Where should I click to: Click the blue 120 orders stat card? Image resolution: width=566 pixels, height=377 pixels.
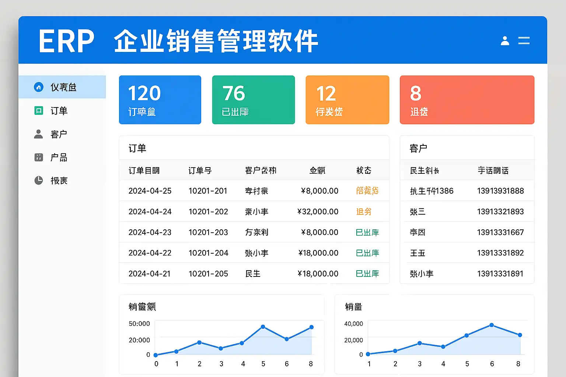point(160,100)
